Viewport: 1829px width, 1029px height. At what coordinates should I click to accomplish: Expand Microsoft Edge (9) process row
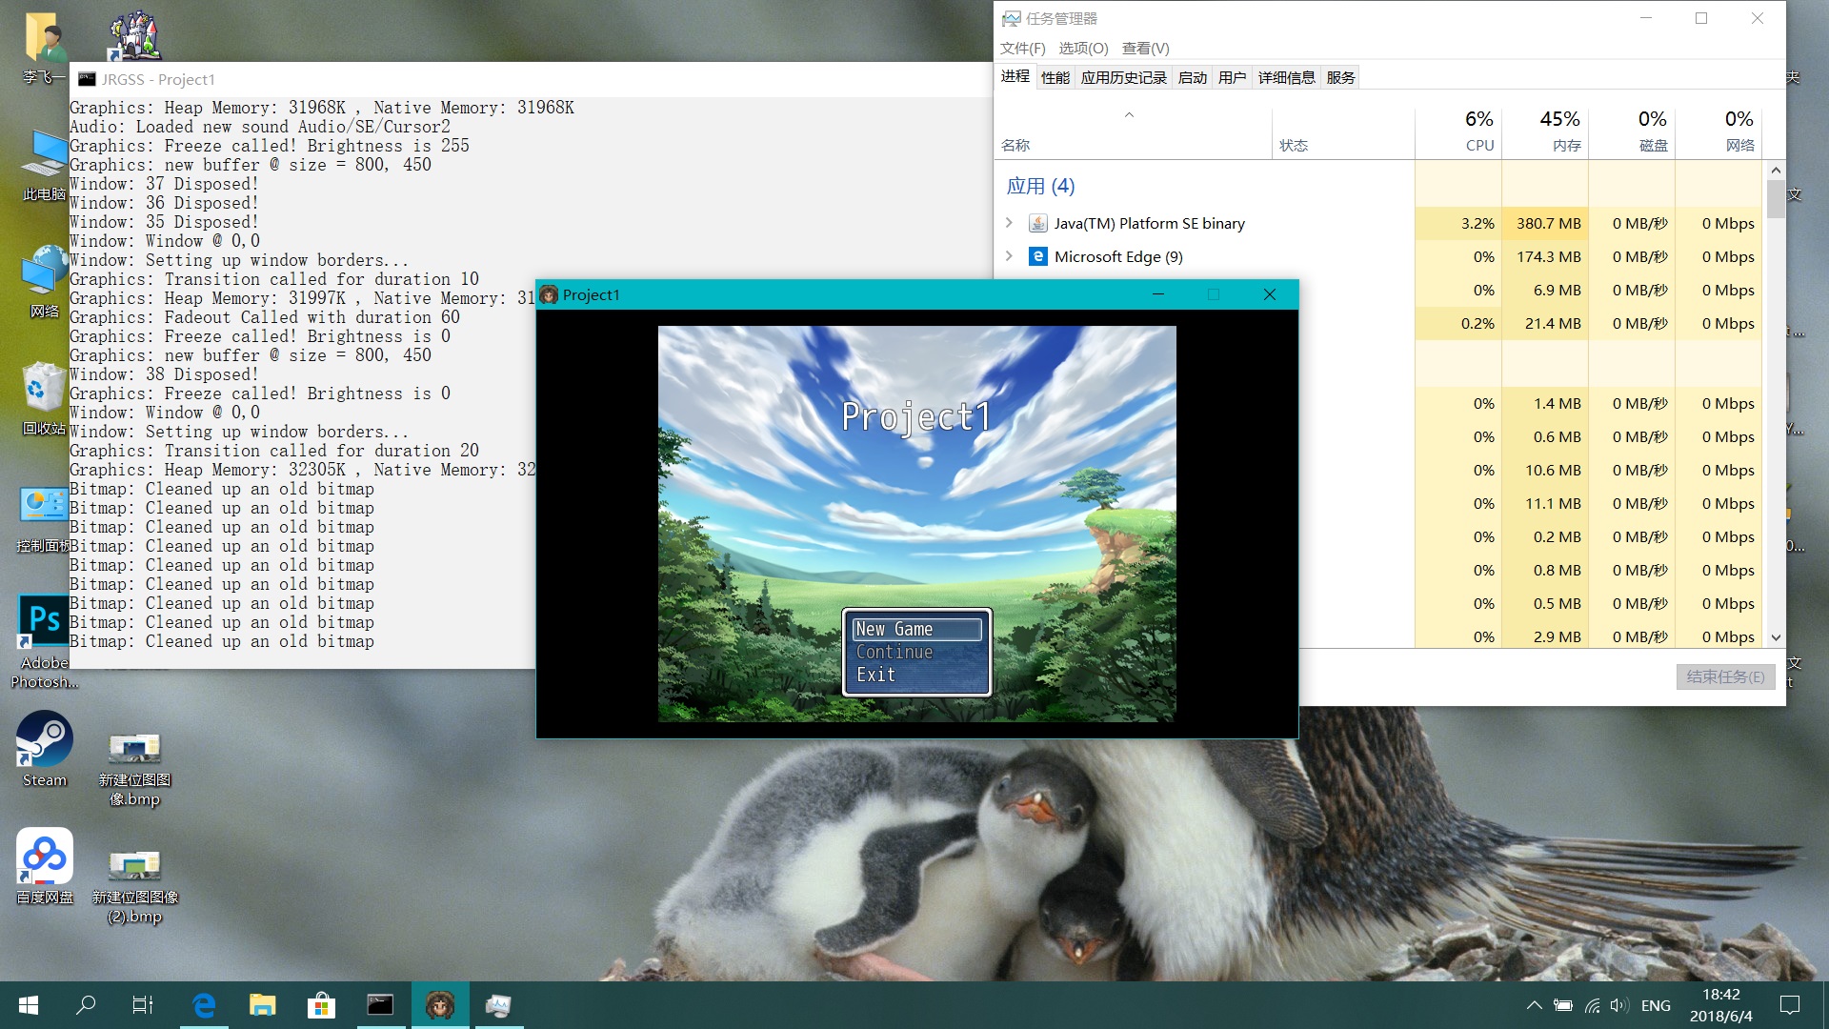[1009, 256]
